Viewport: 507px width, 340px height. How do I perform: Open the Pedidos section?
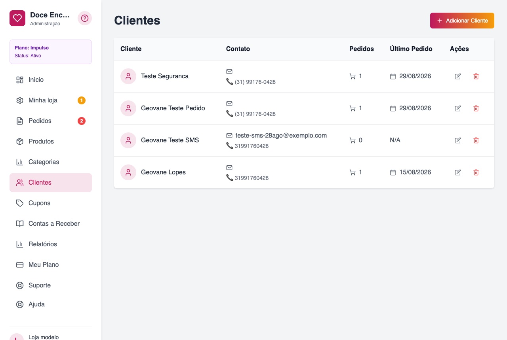pos(51,121)
